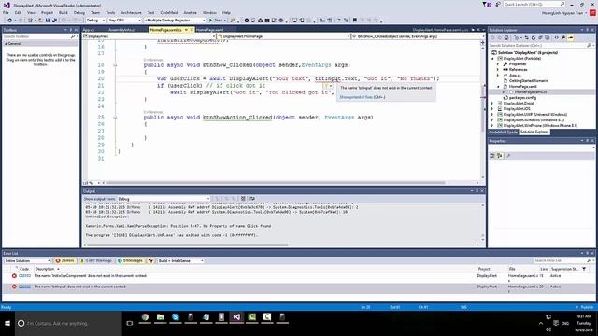
Task: Switch to the CodeMaid Spade tab
Action: (x=503, y=132)
